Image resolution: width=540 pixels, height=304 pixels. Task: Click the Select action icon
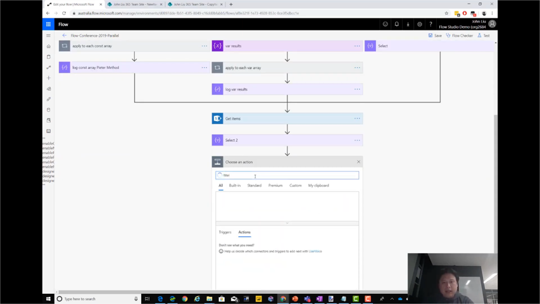[x=370, y=46]
